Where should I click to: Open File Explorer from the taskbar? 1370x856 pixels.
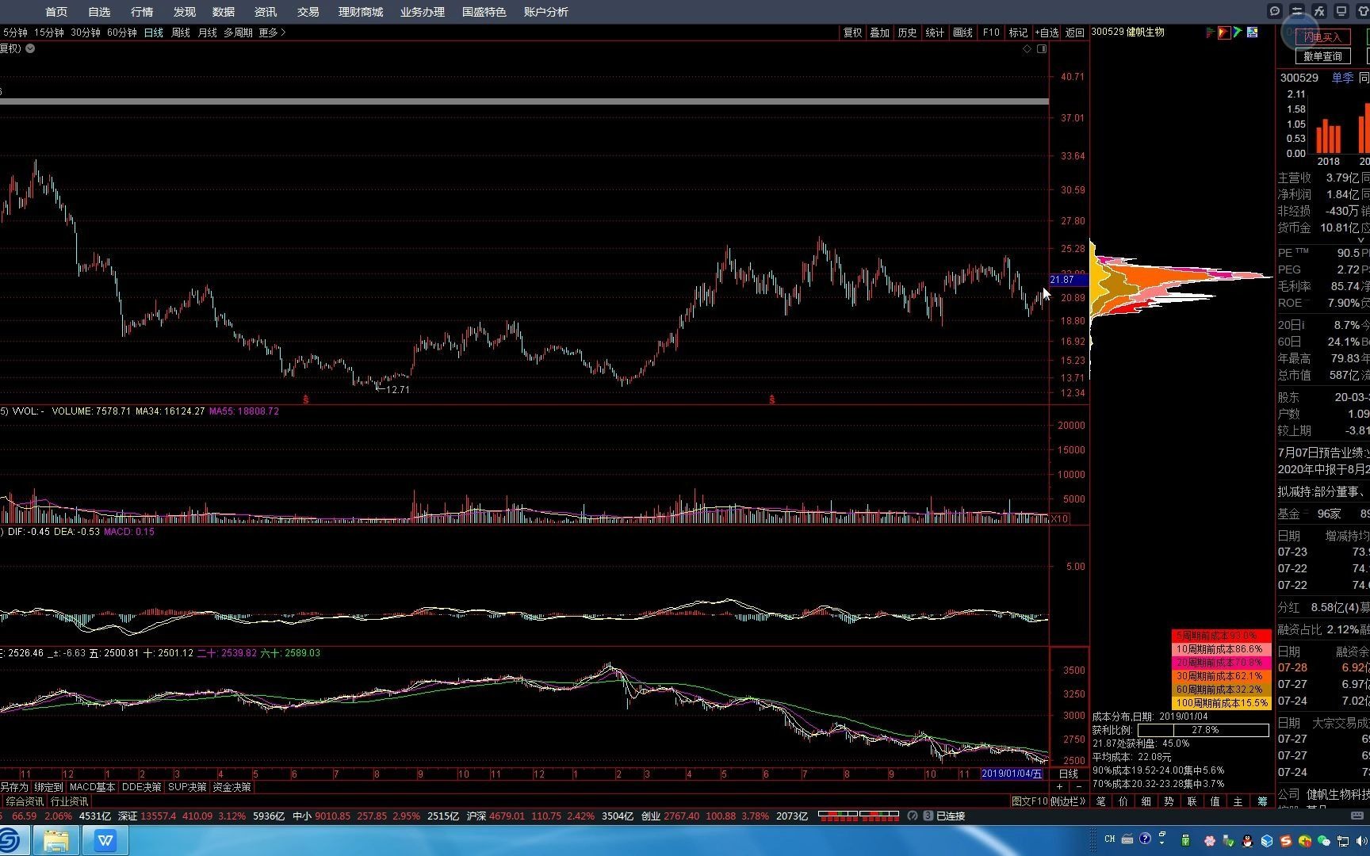coord(55,840)
